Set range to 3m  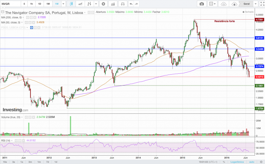pos(30,162)
